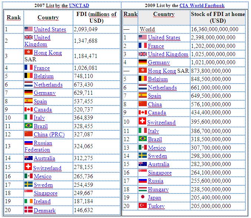Open United States link in the 2009 list
Screen dimensions: 251x218
coord(164,38)
